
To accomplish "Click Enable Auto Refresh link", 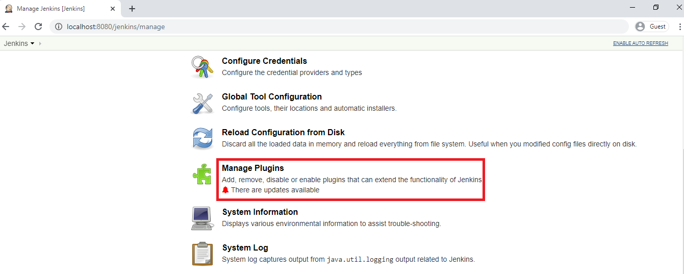I will (641, 43).
